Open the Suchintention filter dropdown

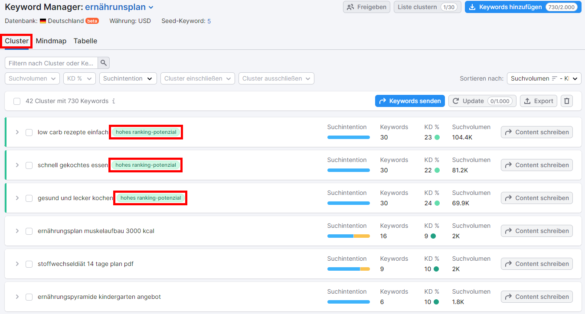click(x=128, y=78)
